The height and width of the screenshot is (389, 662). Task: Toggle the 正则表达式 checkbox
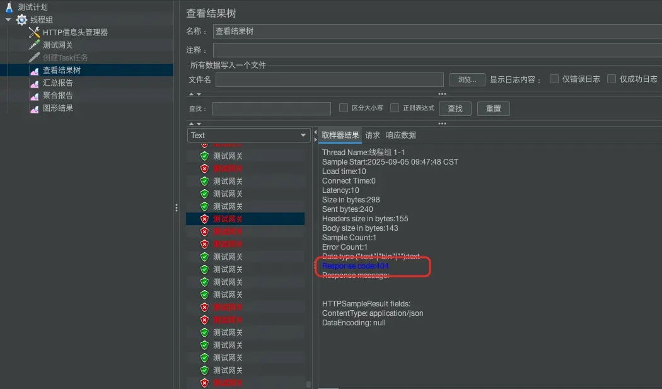point(395,108)
